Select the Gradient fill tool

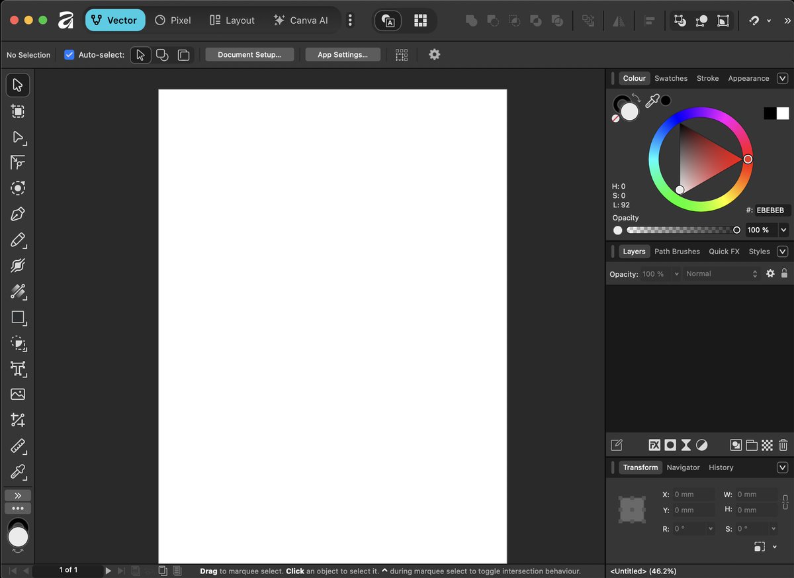(18, 291)
